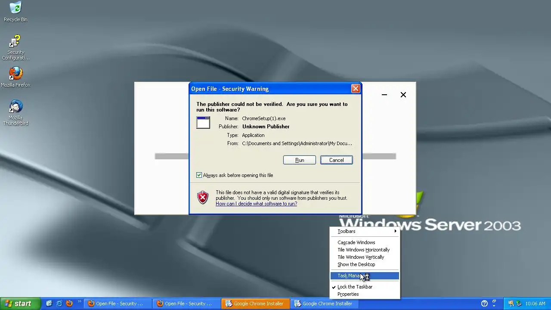Choose Tile Windows Horizontally
This screenshot has width=551, height=310.
(x=365, y=250)
